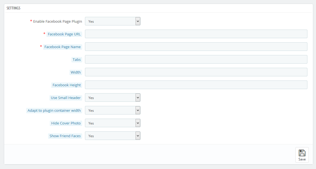
Task: Click the Save floppy disk icon
Action: tap(302, 153)
